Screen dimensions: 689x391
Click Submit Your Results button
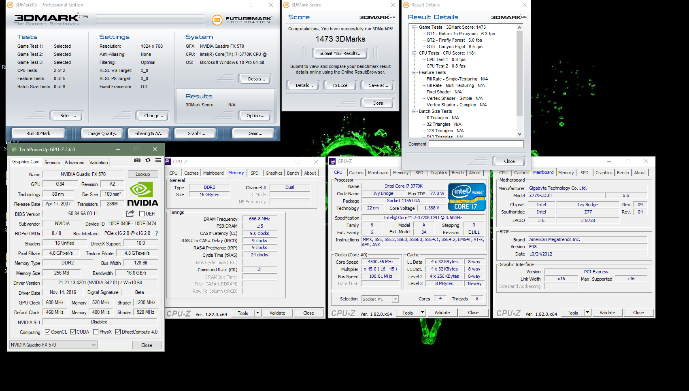340,53
